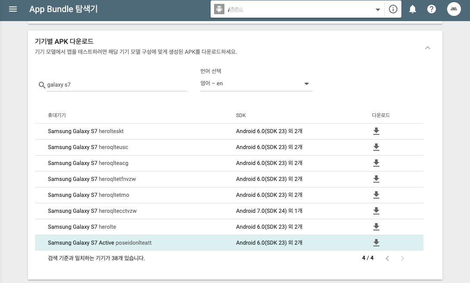470x283 pixels.
Task: Open notifications bell
Action: pos(413,9)
